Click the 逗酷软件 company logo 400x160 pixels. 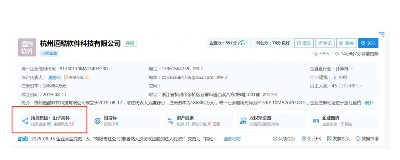point(28,47)
